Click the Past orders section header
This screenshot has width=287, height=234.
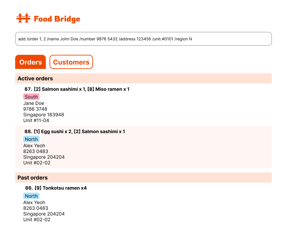tap(33, 178)
